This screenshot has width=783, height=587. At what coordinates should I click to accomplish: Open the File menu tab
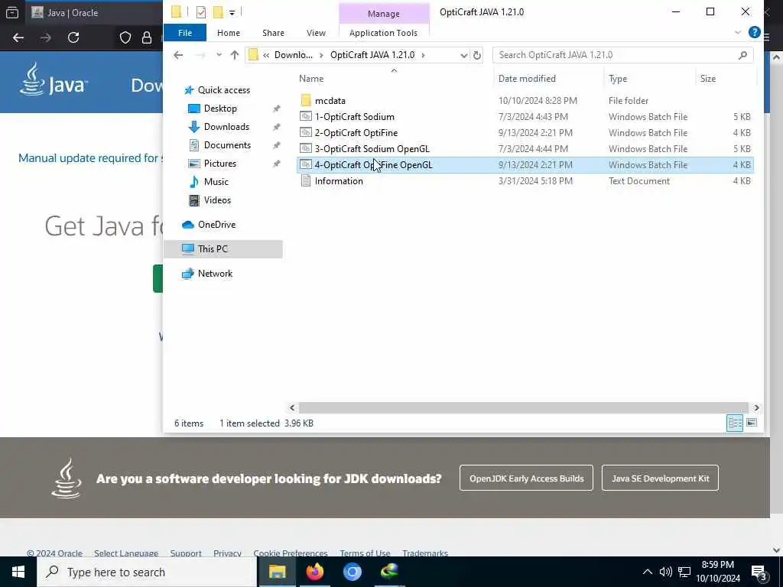185,32
